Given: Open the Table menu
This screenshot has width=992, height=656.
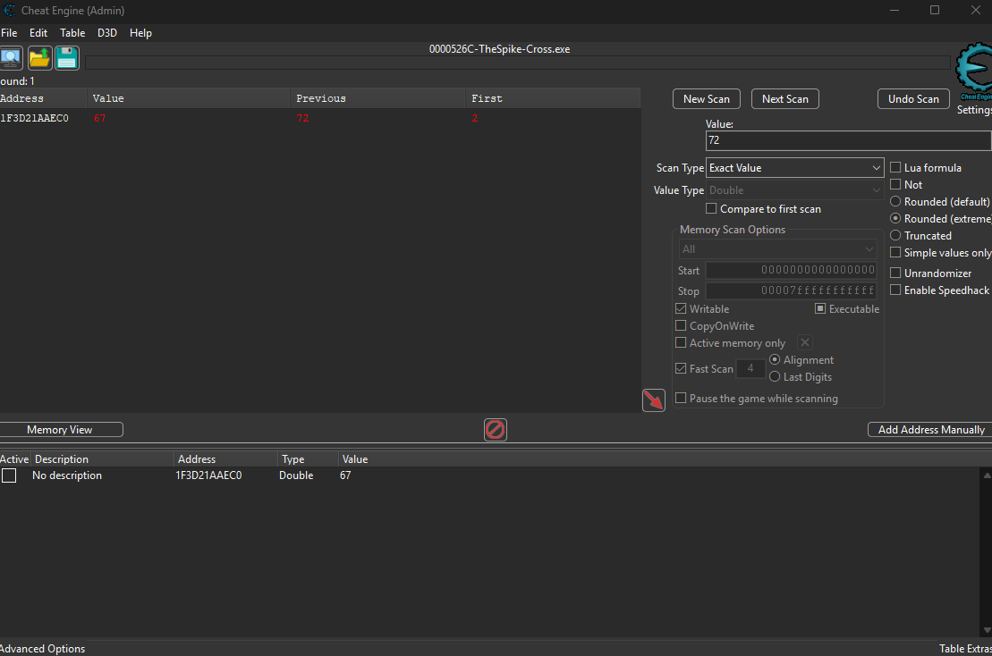Looking at the screenshot, I should point(72,33).
